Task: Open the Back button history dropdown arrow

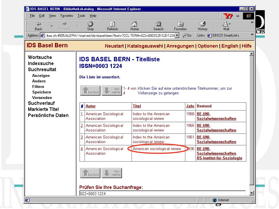Action: [x=52, y=26]
